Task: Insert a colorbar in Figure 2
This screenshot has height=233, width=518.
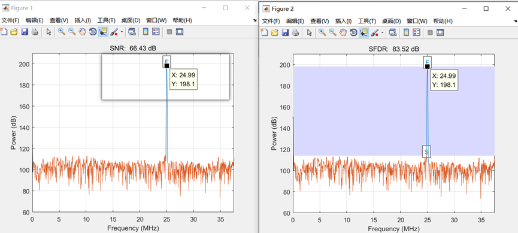Action: pyautogui.click(x=406, y=32)
